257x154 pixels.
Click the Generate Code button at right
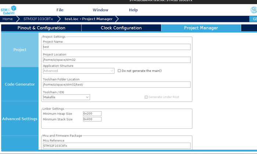253,19
